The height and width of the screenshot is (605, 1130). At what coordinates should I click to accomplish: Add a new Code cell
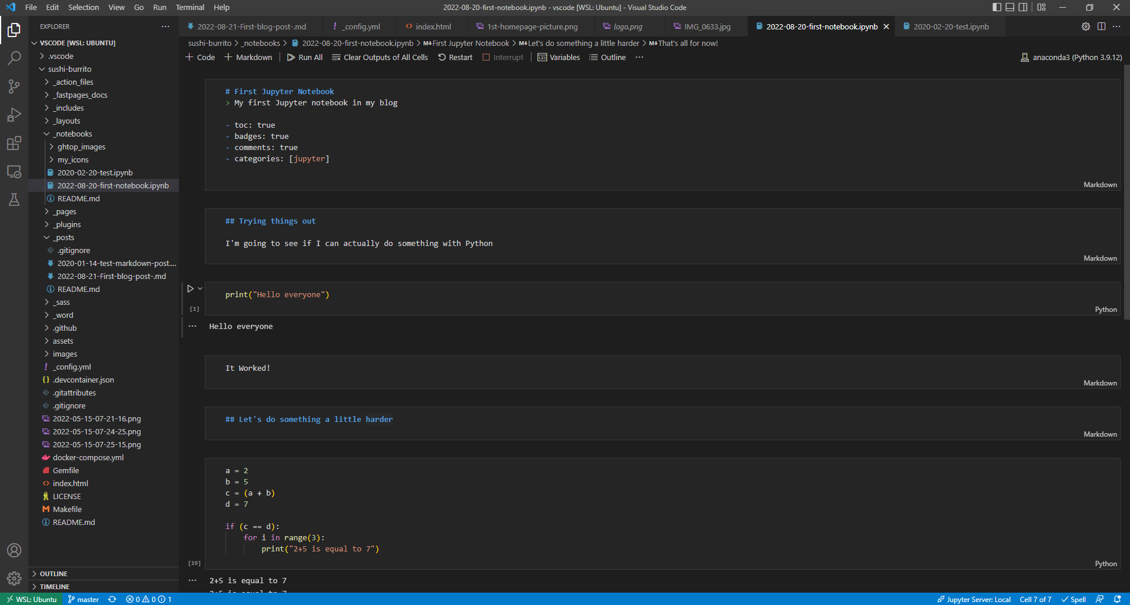tap(200, 57)
